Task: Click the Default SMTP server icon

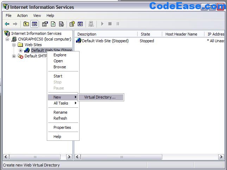Action: (x=20, y=56)
